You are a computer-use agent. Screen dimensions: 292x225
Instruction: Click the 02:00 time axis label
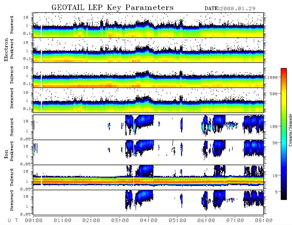[91, 220]
